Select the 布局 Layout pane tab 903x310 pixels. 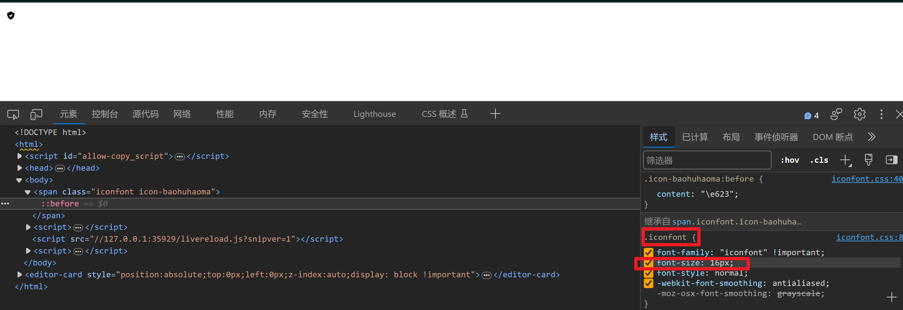731,137
